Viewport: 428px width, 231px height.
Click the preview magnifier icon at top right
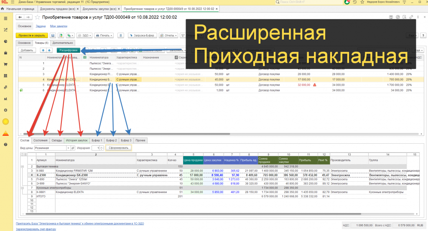405,17
